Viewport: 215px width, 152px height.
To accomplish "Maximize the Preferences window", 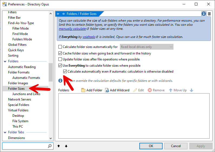I will [x=196, y=4].
